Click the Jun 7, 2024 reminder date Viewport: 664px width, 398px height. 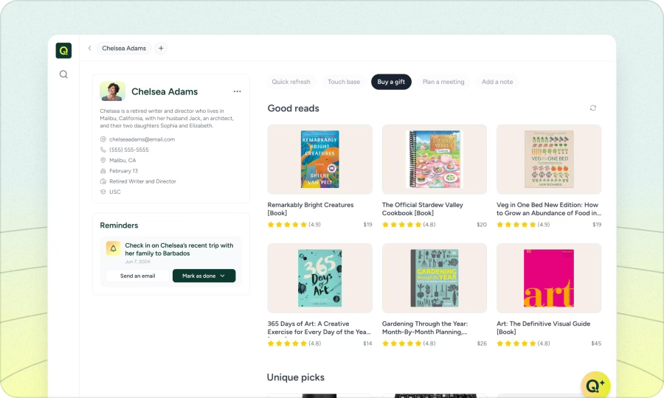point(137,262)
